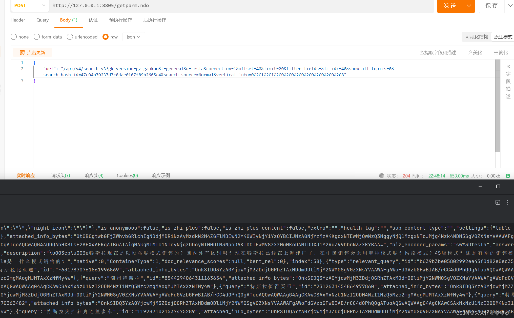This screenshot has height=318, width=514.
Task: Click the 653.00ms response time value
Action: tap(459, 176)
